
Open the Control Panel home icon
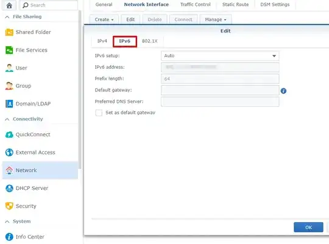click(9, 5)
